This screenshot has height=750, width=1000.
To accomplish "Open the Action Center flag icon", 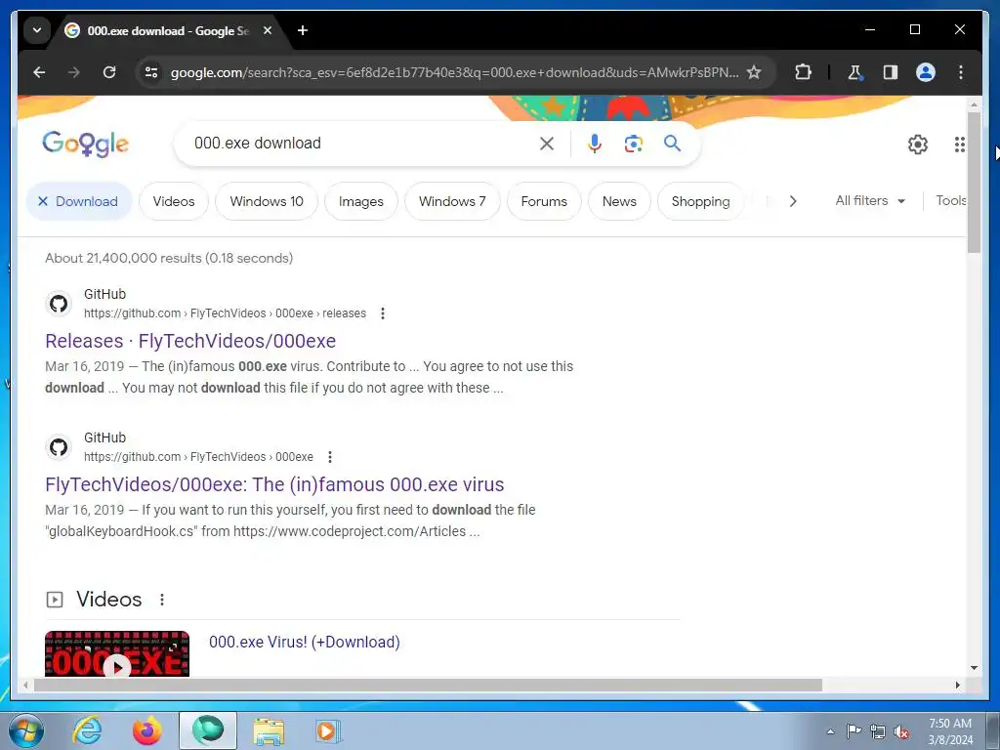I will 854,731.
